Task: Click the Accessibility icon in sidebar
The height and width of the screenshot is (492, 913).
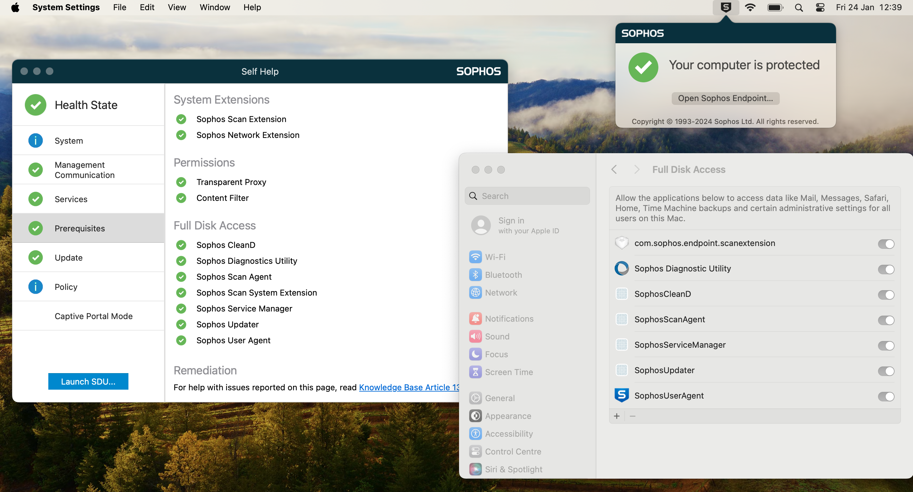Action: click(x=475, y=434)
